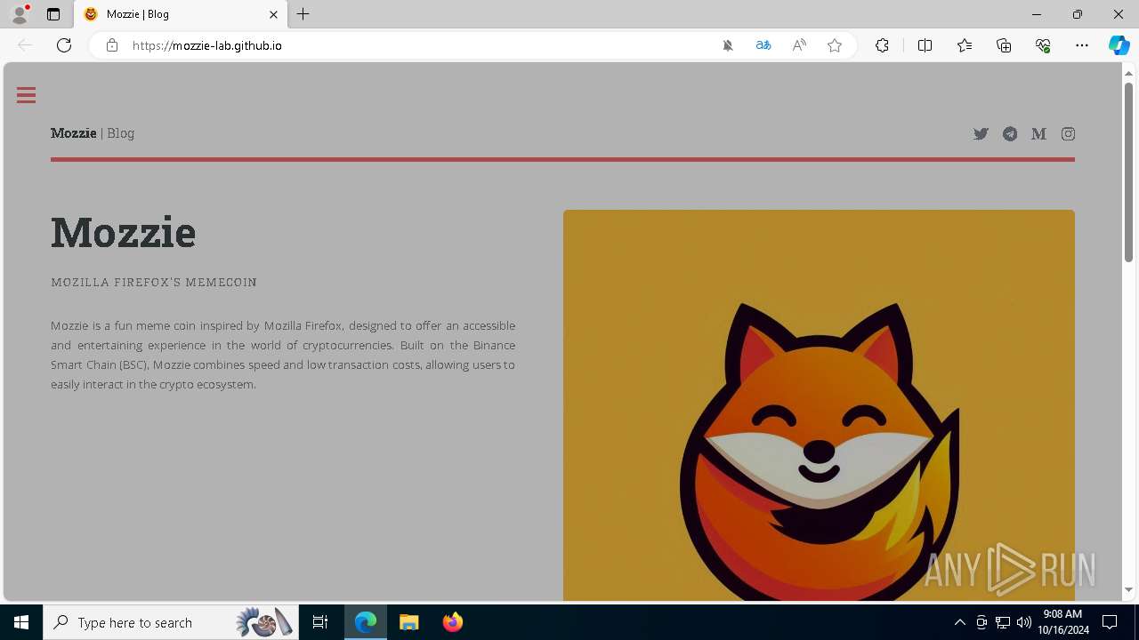Viewport: 1139px width, 640px height.
Task: Open the Favorites list icon
Action: [965, 45]
